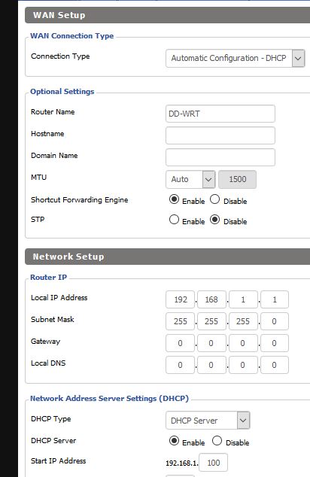Click Subnet Mask second octet field

pyautogui.click(x=211, y=321)
